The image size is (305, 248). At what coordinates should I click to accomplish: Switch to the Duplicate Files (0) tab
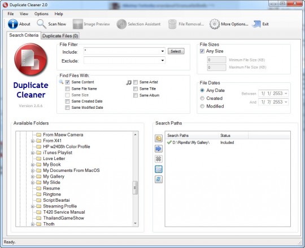60,36
